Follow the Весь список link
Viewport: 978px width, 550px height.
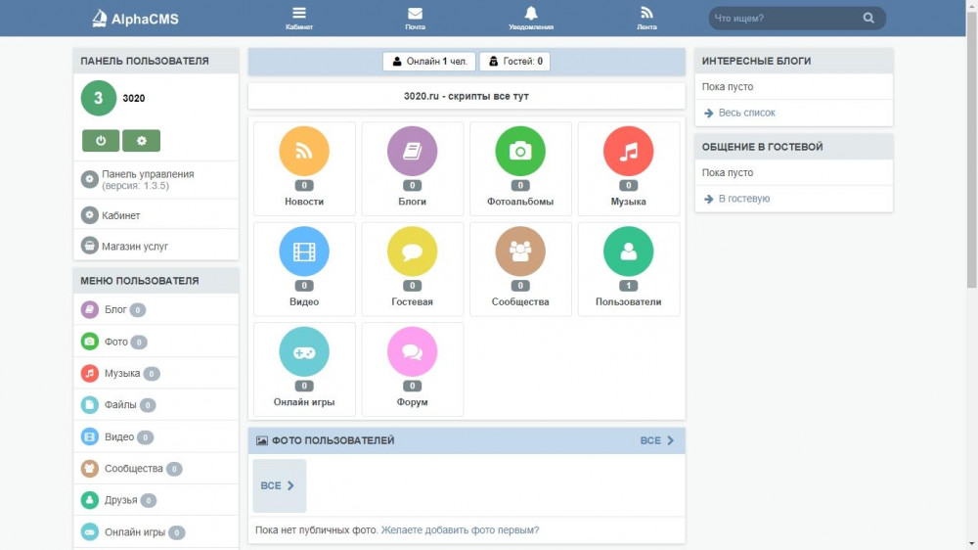746,113
